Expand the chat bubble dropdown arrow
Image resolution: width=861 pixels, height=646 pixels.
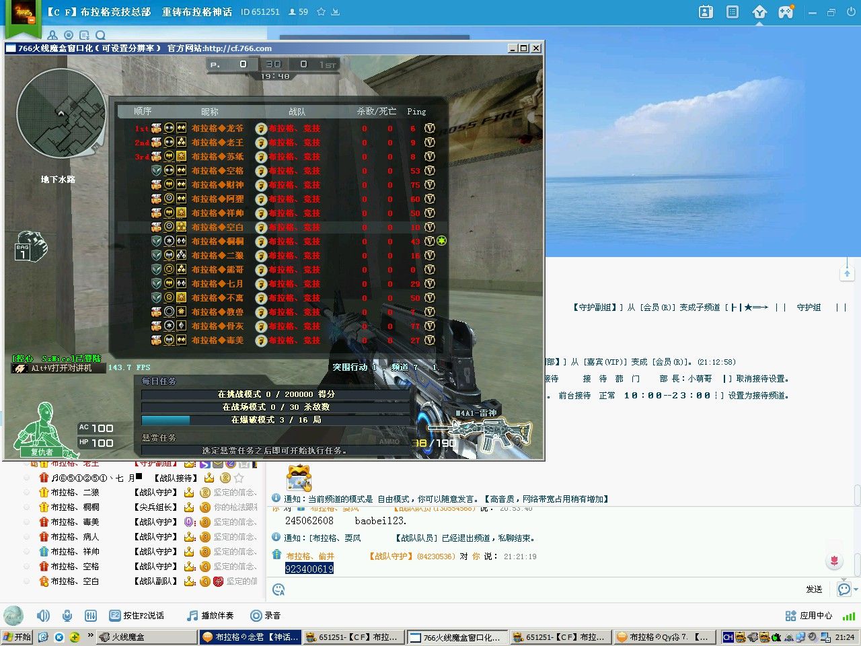856,589
